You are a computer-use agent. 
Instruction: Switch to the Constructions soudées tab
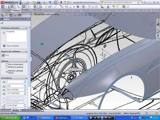[x=52, y=10]
